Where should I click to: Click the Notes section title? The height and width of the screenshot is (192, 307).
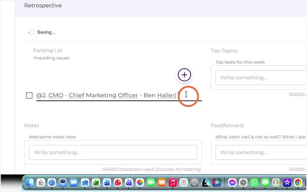(x=32, y=125)
